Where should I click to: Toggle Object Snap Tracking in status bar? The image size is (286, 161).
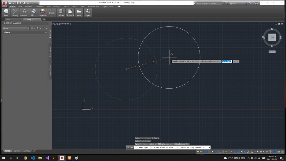[x=235, y=152]
